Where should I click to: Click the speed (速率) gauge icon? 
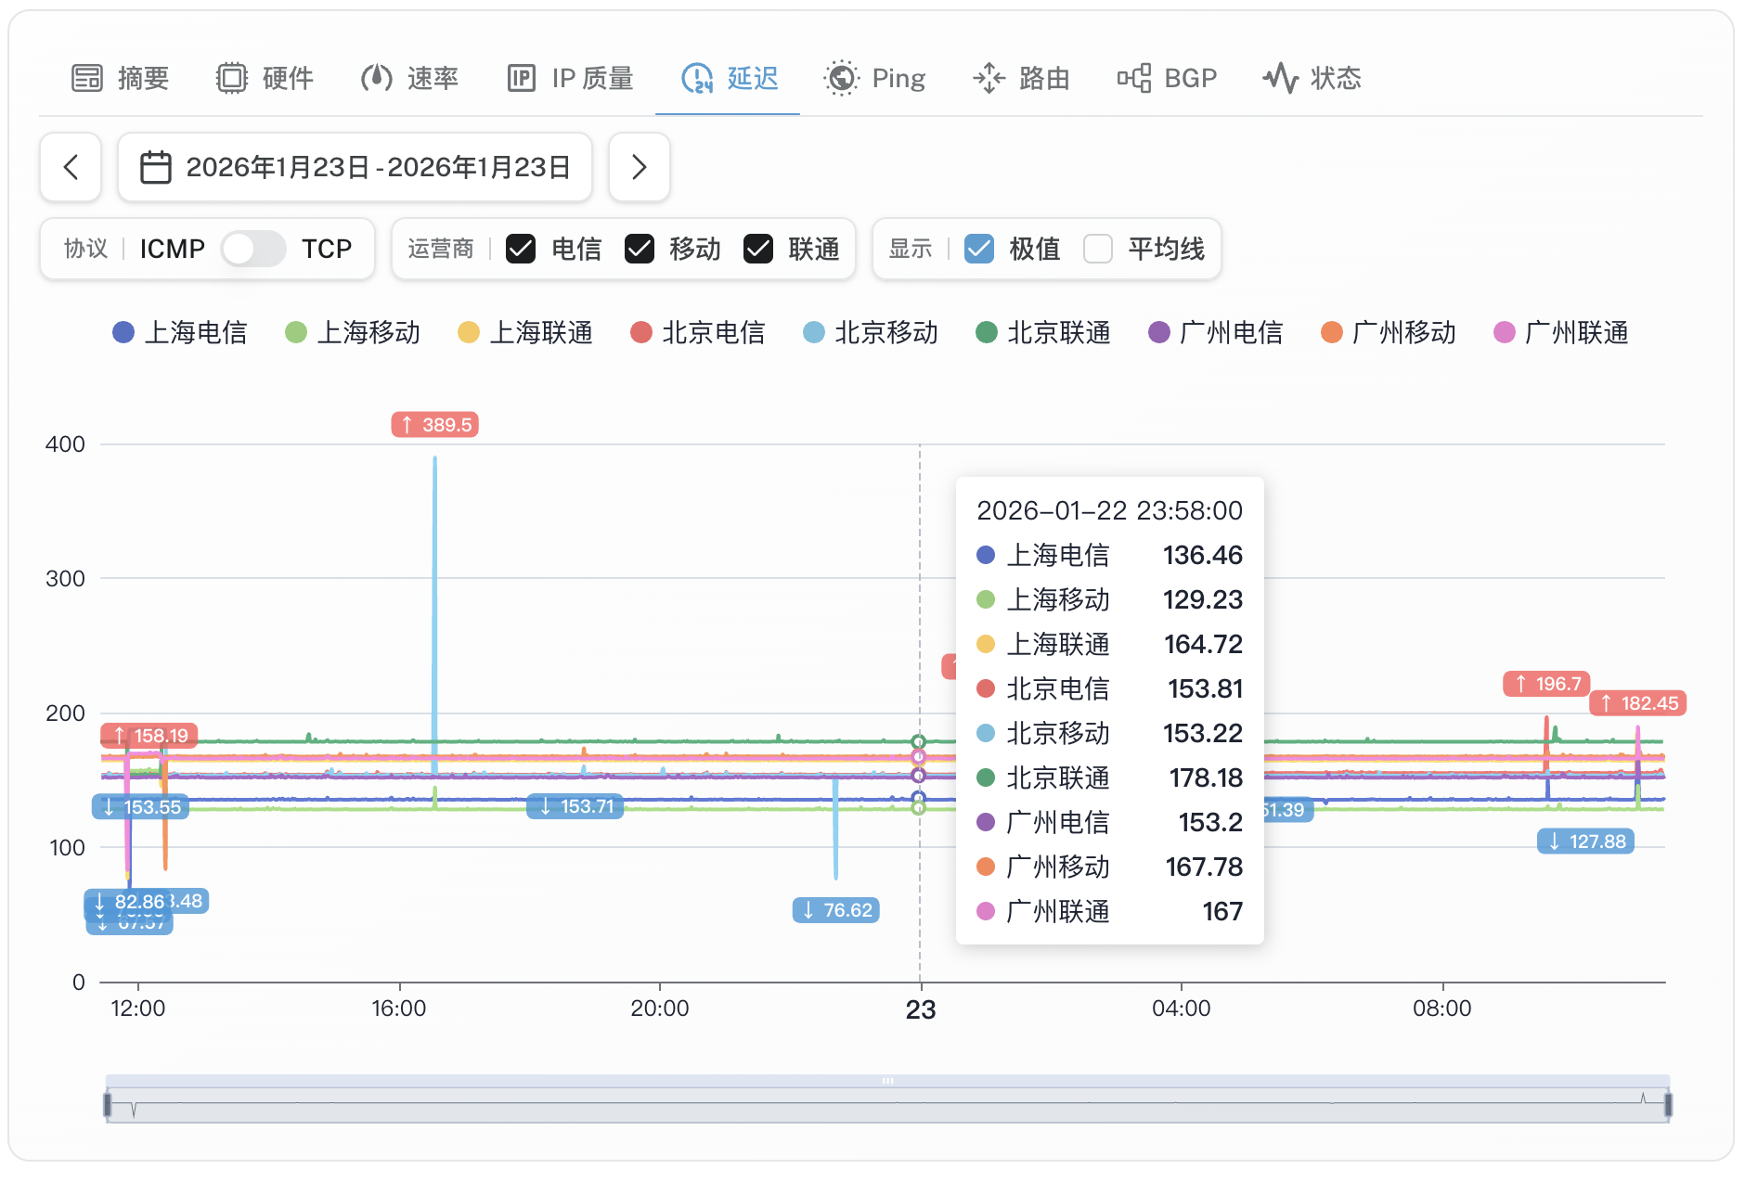pyautogui.click(x=377, y=78)
